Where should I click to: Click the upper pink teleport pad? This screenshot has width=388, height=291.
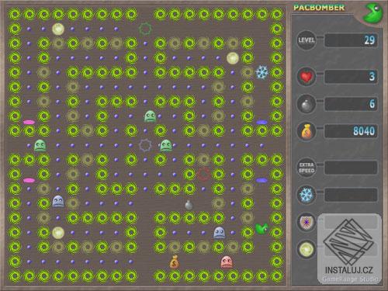click(x=29, y=122)
